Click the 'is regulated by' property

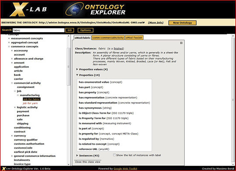(x=89, y=139)
